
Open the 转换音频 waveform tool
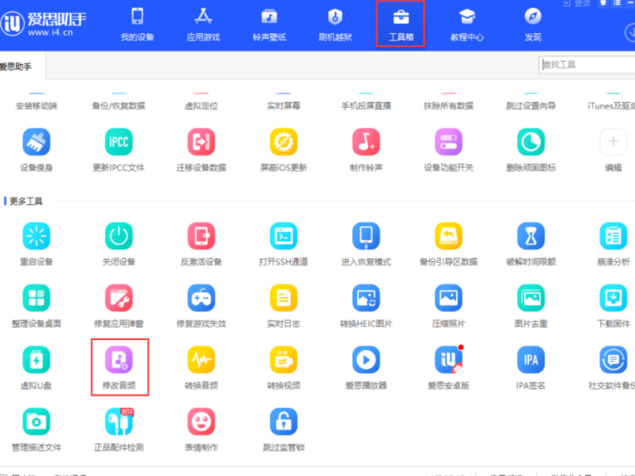pos(201,360)
